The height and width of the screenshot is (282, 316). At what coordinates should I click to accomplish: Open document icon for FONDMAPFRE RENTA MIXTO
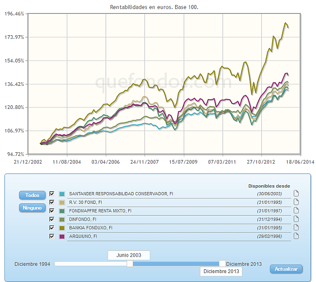pyautogui.click(x=296, y=211)
